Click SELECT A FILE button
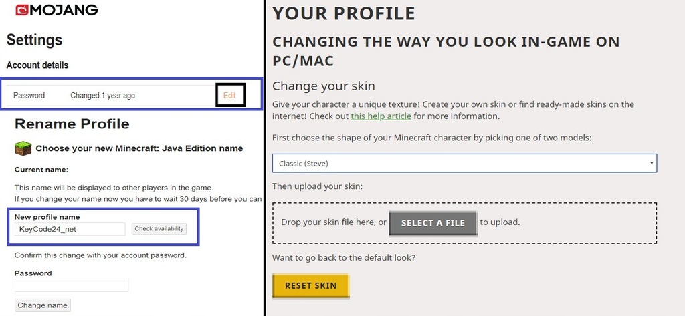 click(x=433, y=223)
